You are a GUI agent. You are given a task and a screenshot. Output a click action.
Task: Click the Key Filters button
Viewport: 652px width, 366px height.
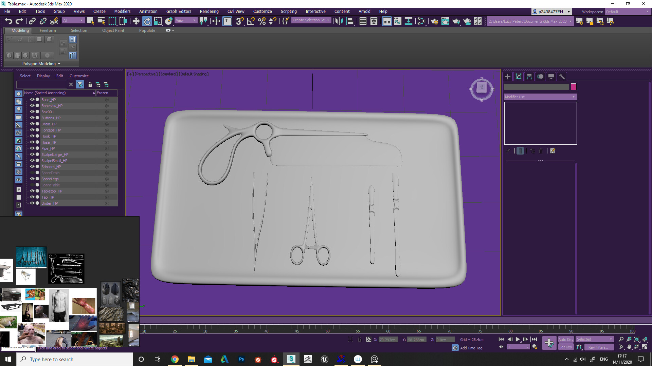599,347
